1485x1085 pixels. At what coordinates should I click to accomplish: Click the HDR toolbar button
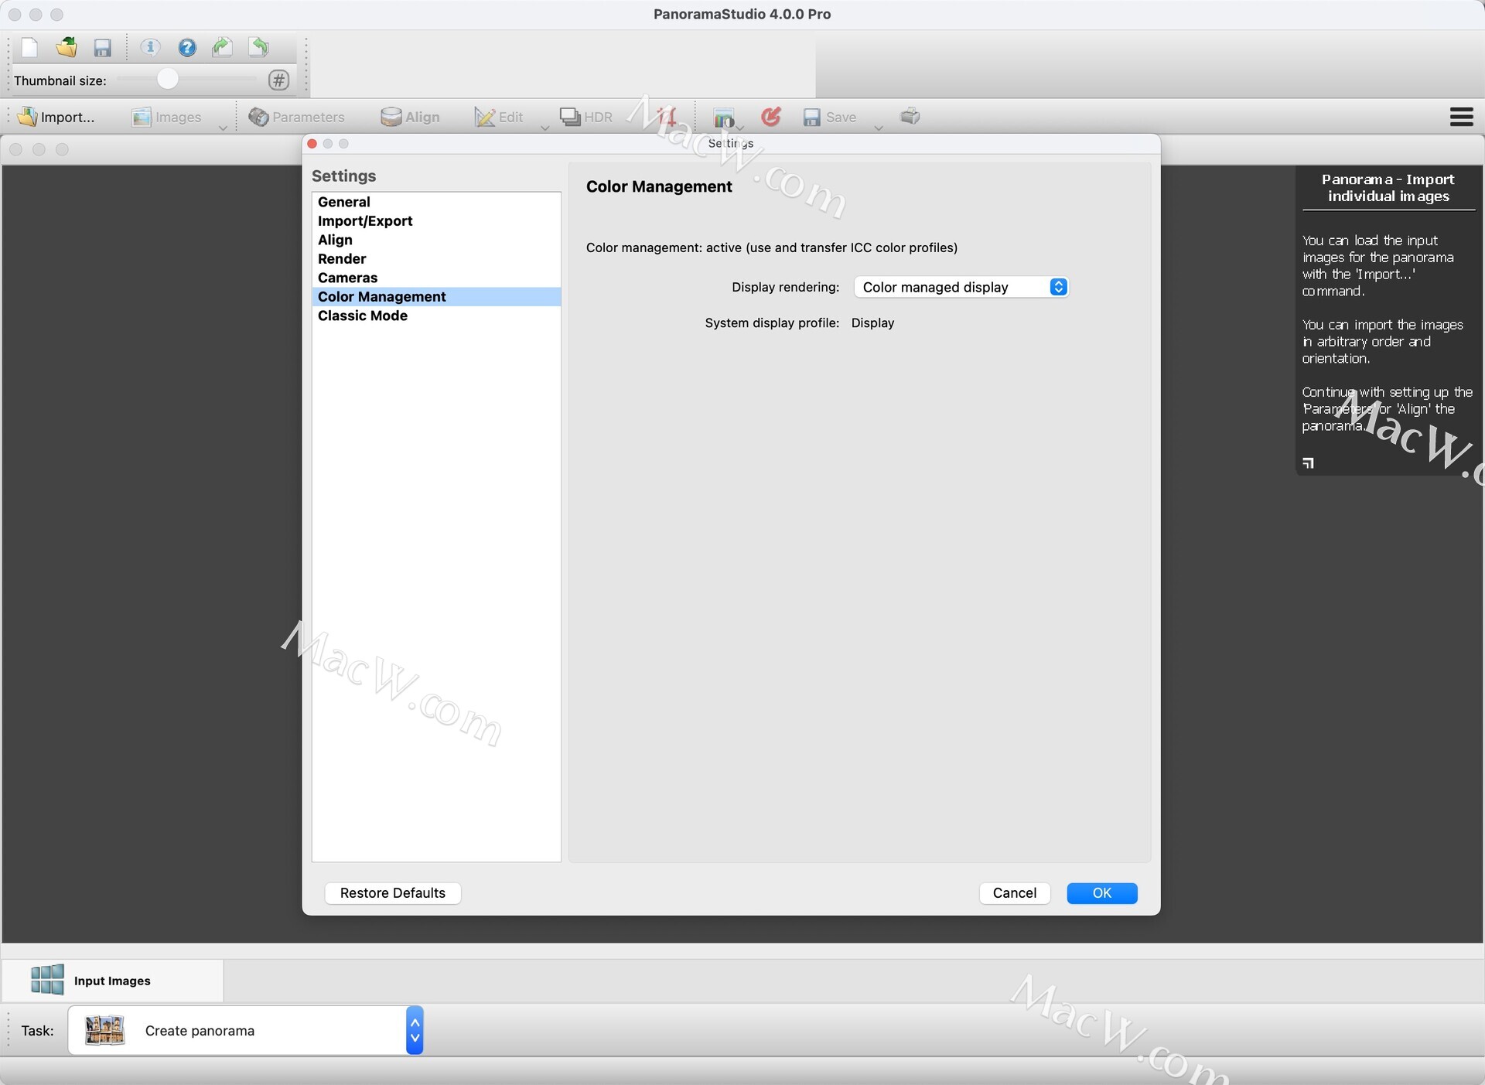pyautogui.click(x=586, y=117)
